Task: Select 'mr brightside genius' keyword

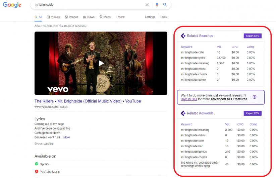Action: pos(194,152)
